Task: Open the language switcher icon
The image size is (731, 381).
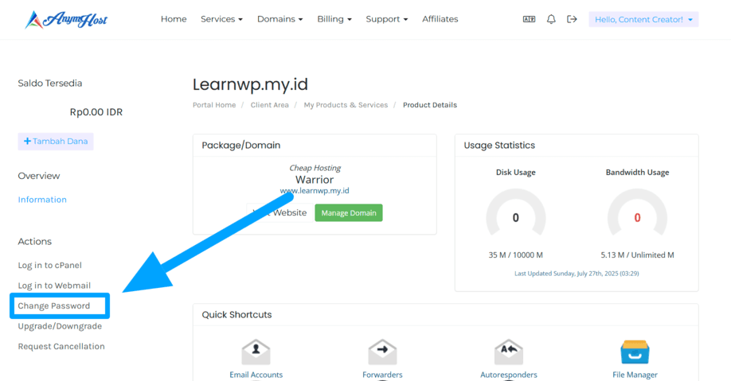Action: click(529, 19)
